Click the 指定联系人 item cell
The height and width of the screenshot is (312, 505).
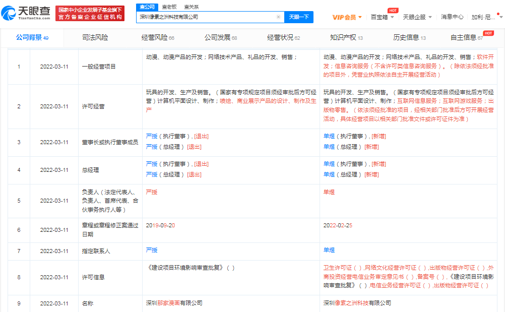click(110, 251)
